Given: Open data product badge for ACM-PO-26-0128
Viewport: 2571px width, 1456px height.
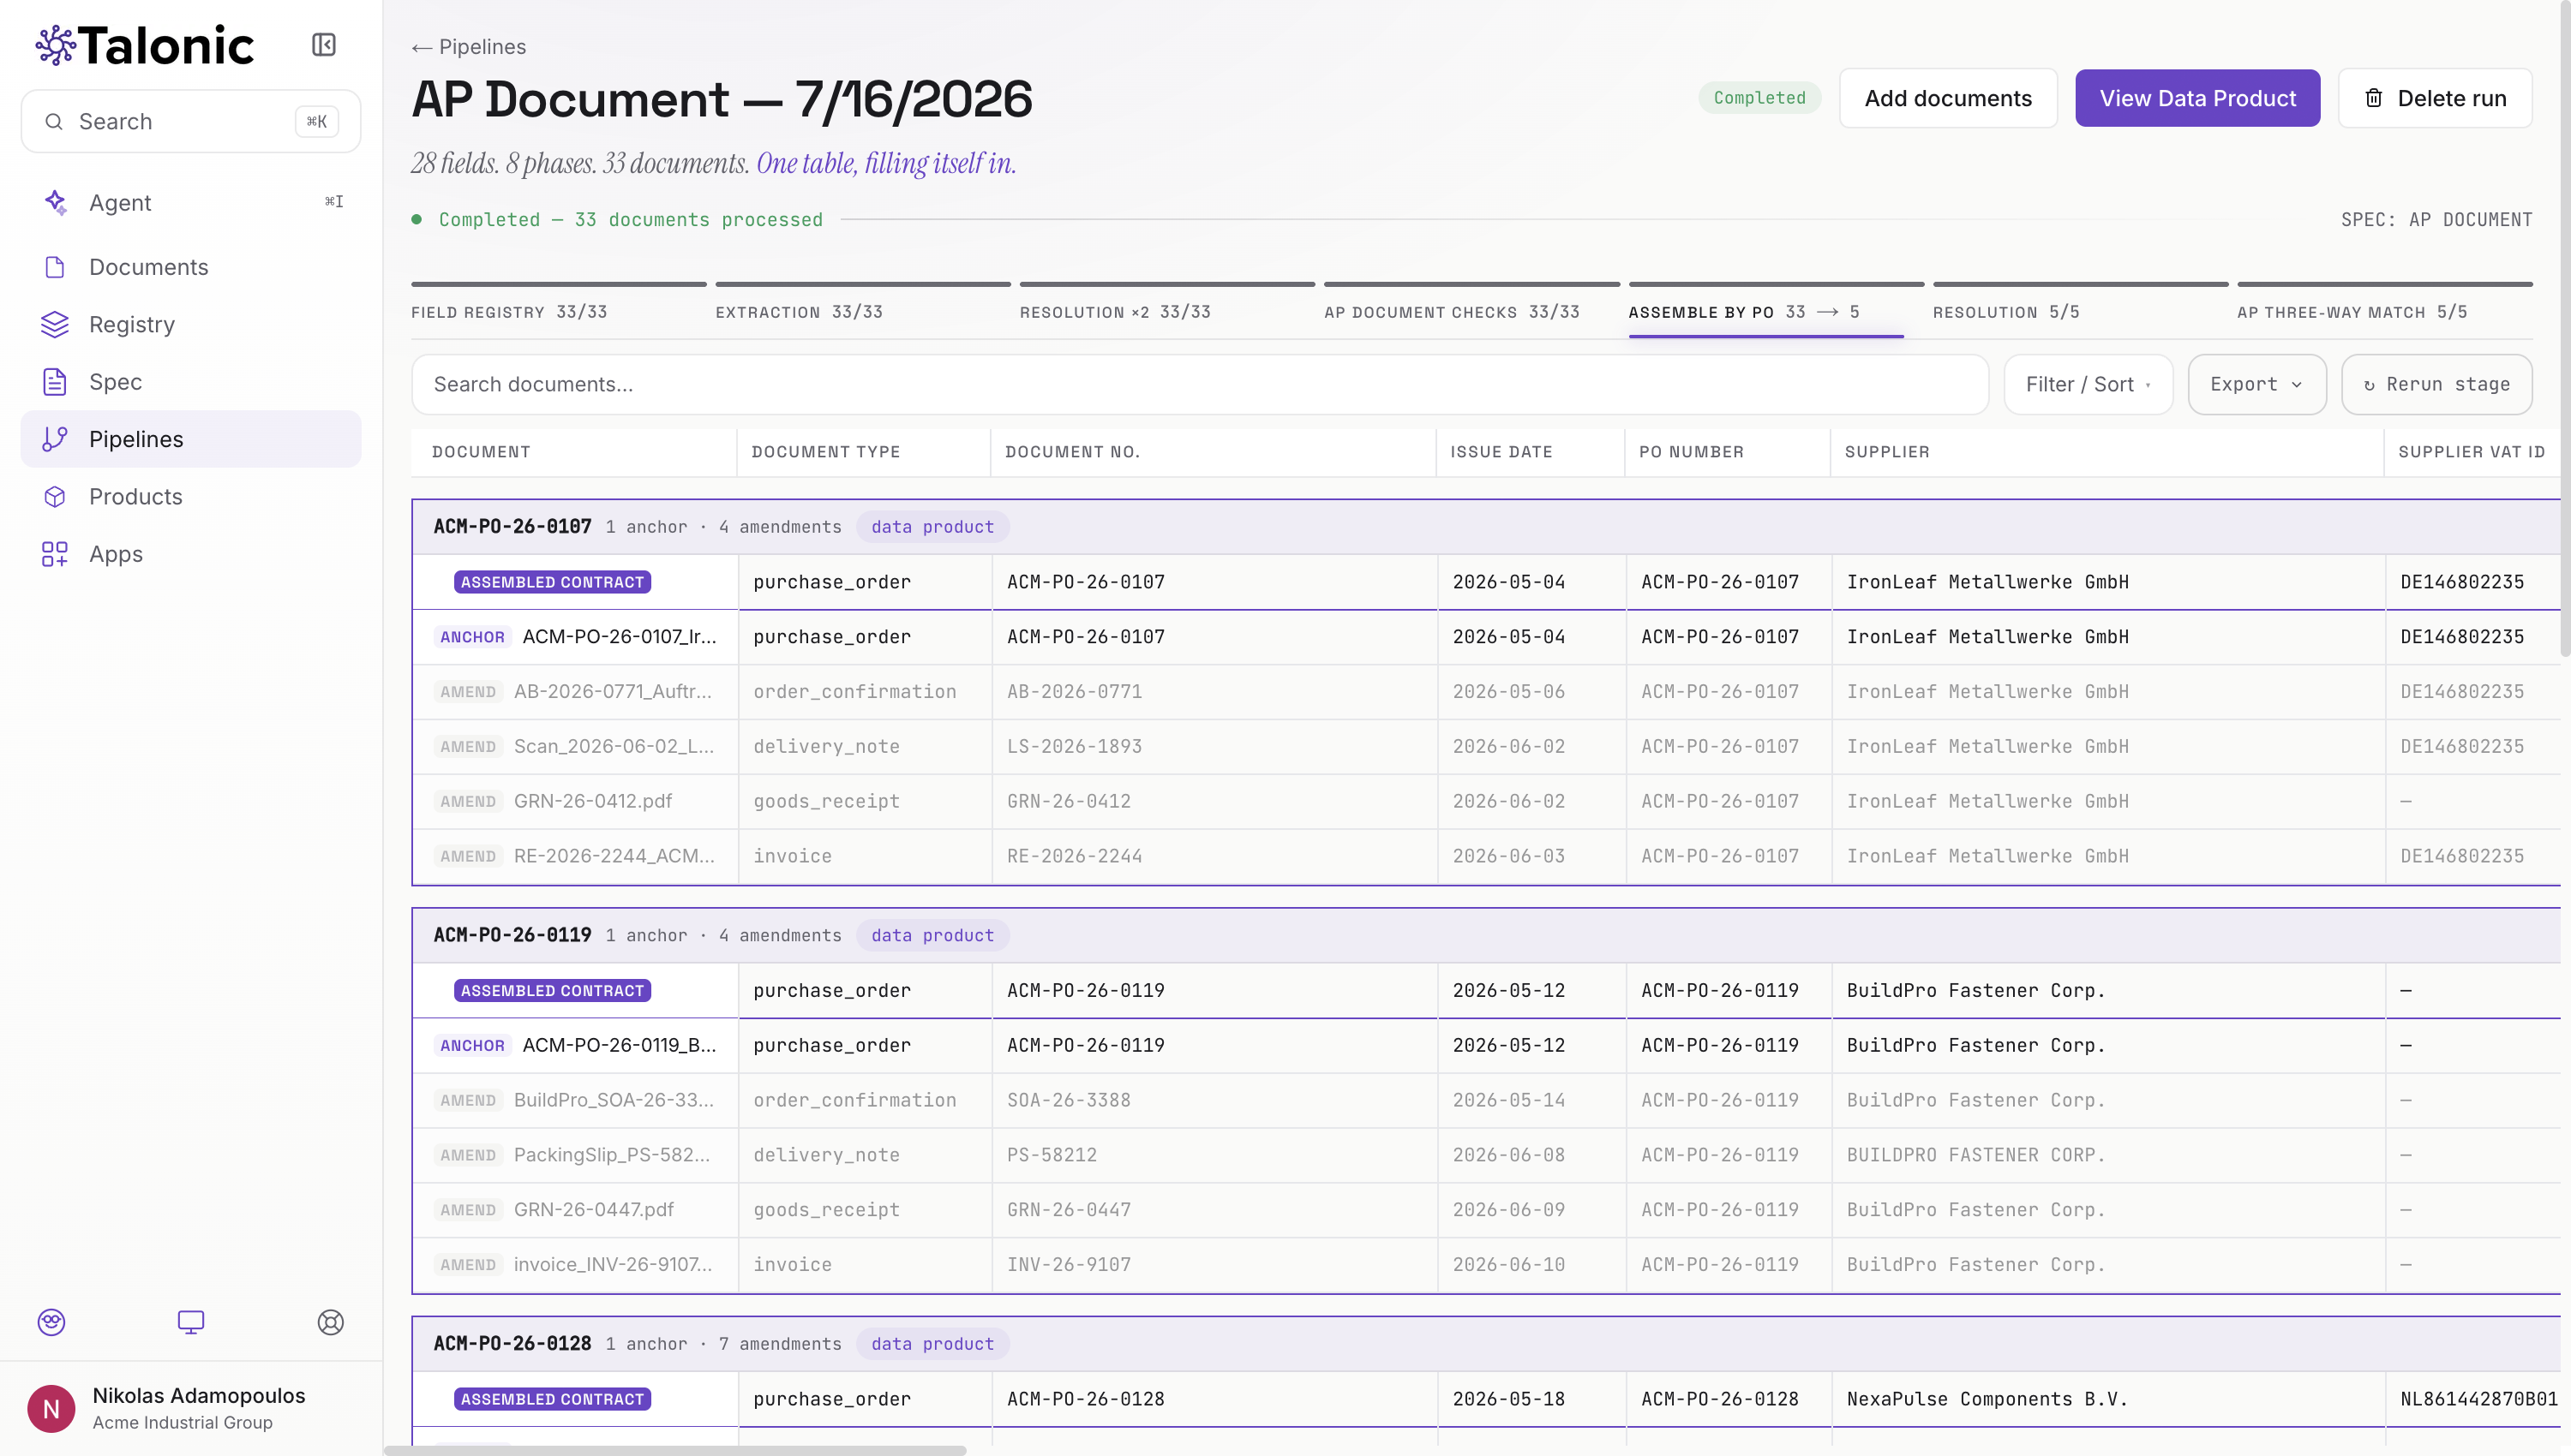Looking at the screenshot, I should (932, 1344).
